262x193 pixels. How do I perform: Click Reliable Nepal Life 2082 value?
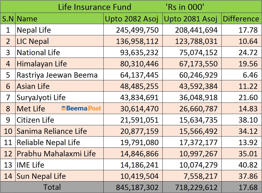137,142
